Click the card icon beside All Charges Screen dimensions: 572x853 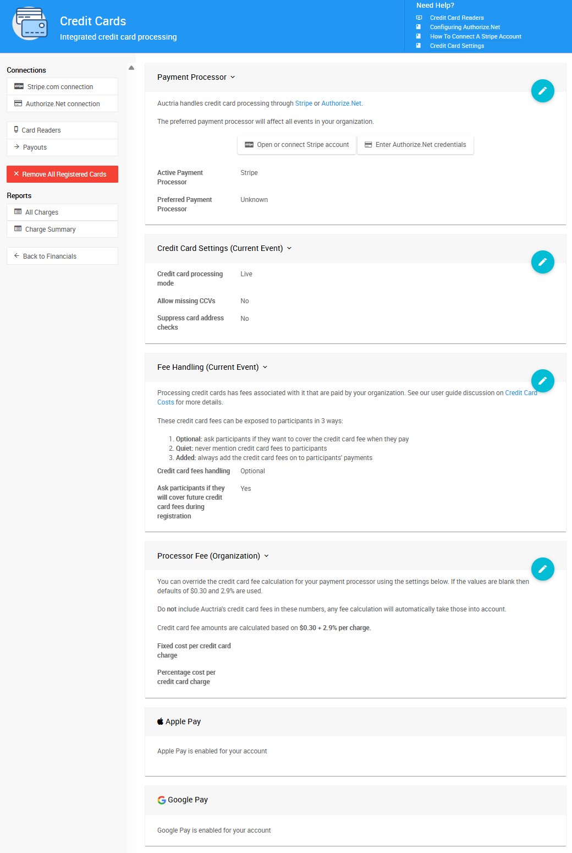pos(16,212)
